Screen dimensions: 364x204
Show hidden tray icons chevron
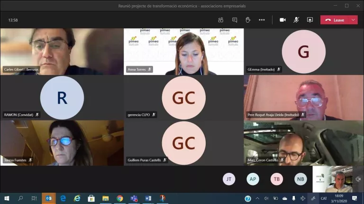pos(257,198)
